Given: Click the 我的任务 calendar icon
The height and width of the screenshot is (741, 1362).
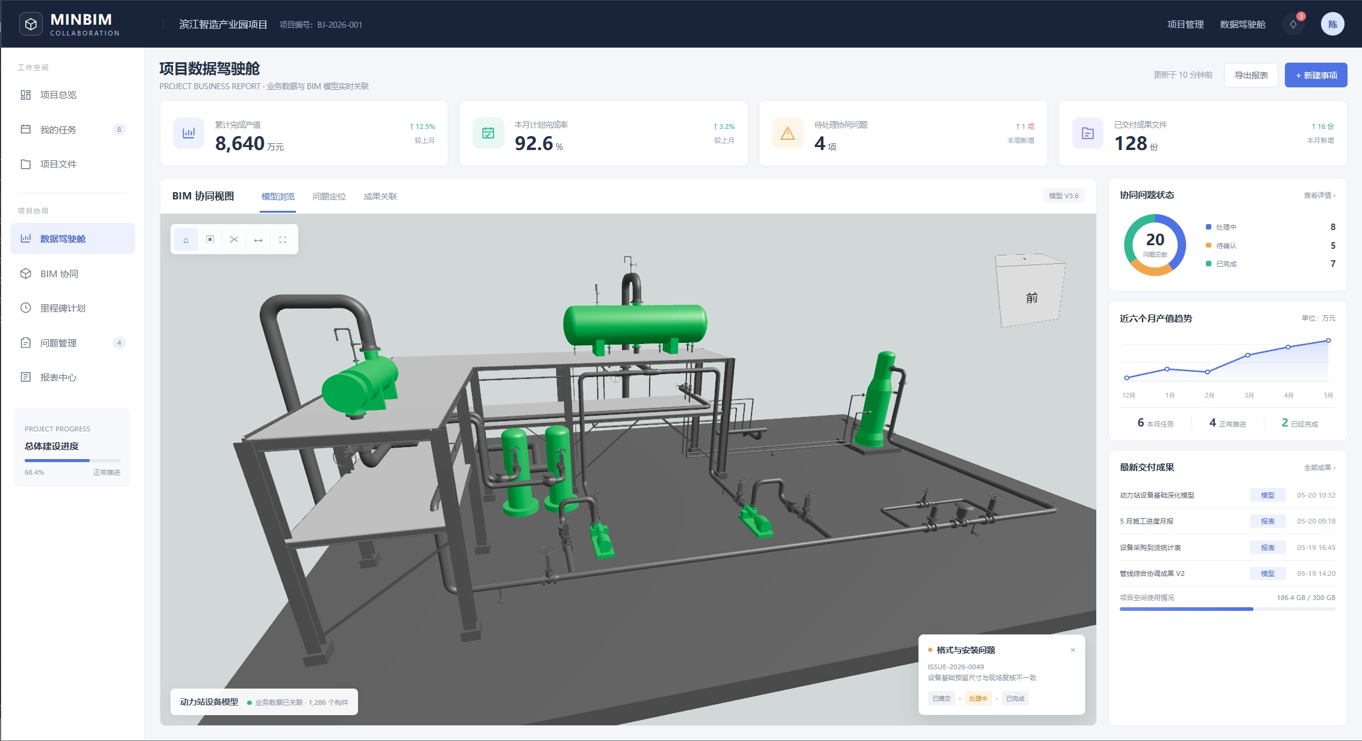Looking at the screenshot, I should [25, 129].
